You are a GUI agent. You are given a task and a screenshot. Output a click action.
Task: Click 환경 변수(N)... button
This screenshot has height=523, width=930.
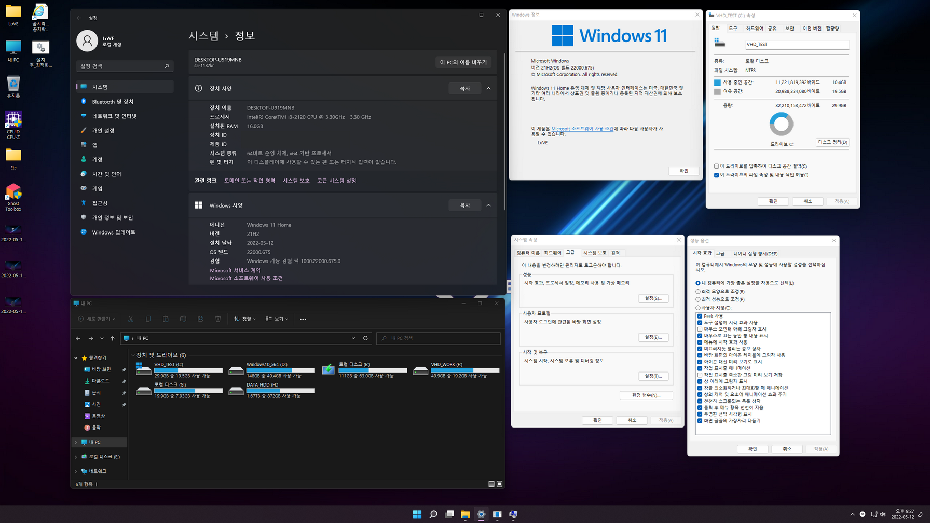click(x=646, y=395)
